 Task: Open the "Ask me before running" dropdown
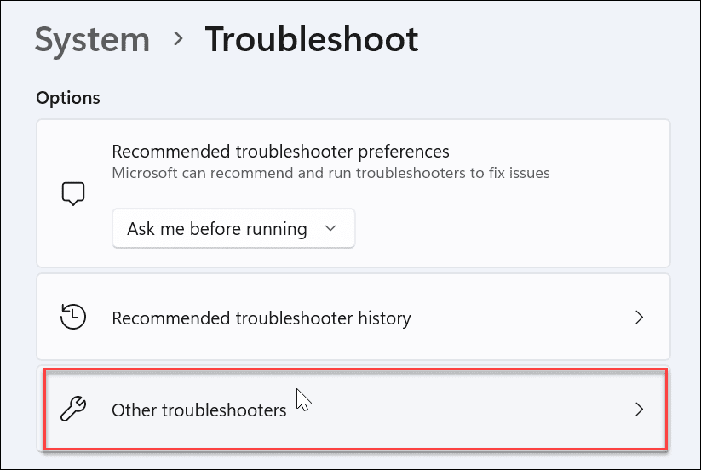(x=233, y=228)
